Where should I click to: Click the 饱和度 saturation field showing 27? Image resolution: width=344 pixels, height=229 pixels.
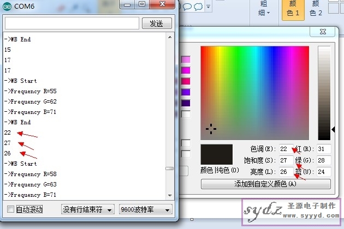(x=286, y=160)
